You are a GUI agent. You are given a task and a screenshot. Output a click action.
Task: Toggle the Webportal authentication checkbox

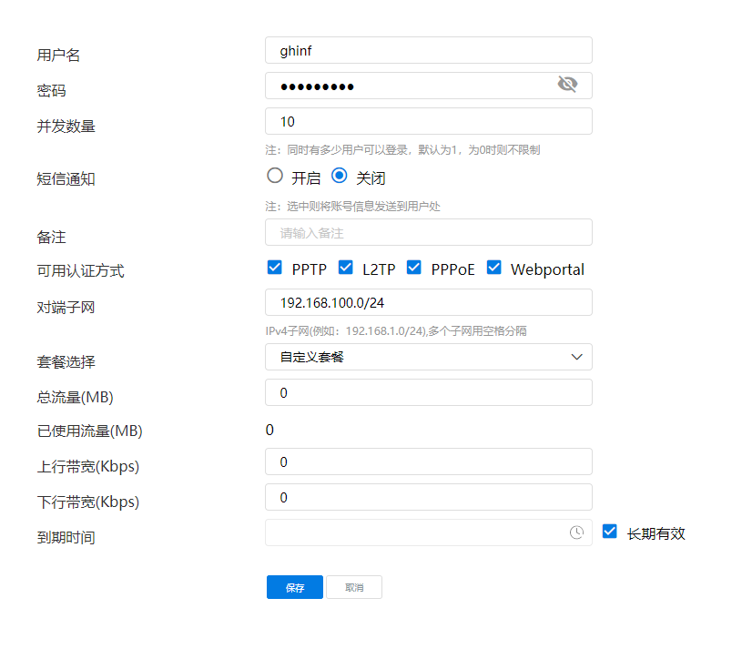[494, 268]
